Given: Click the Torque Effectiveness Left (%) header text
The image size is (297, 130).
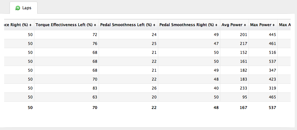Looking at the screenshot, I should [64, 25].
